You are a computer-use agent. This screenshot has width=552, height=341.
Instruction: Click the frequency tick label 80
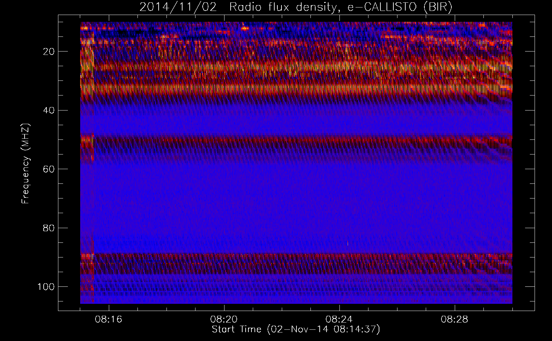tap(49, 228)
